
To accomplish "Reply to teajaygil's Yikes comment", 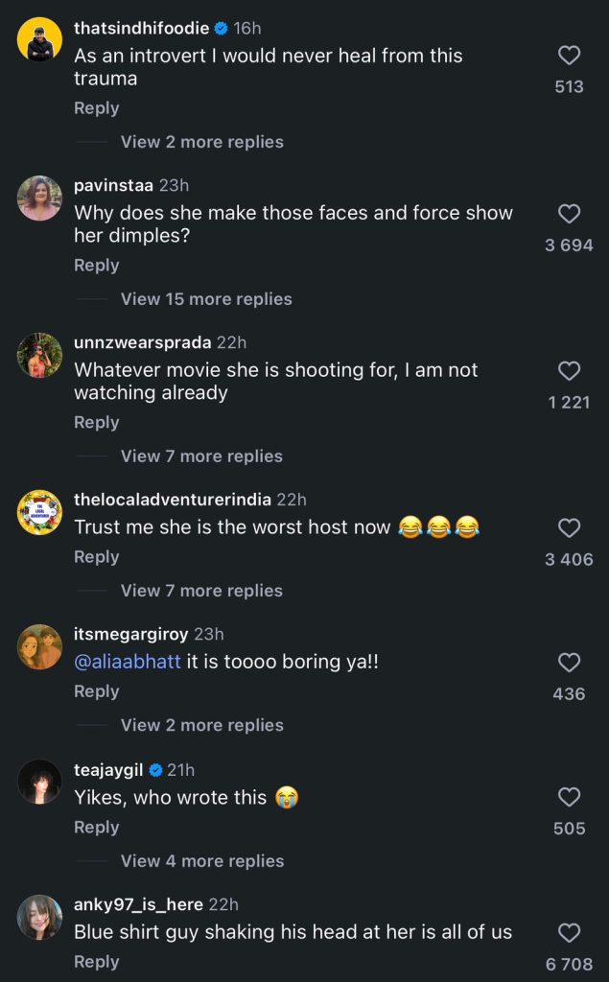I will 97,828.
